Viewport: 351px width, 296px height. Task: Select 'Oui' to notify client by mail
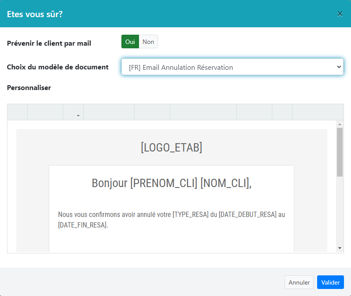[130, 42]
